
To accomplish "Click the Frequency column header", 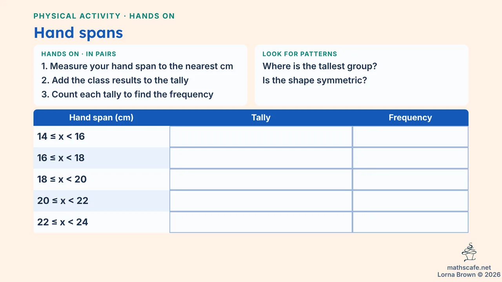I will (x=411, y=117).
